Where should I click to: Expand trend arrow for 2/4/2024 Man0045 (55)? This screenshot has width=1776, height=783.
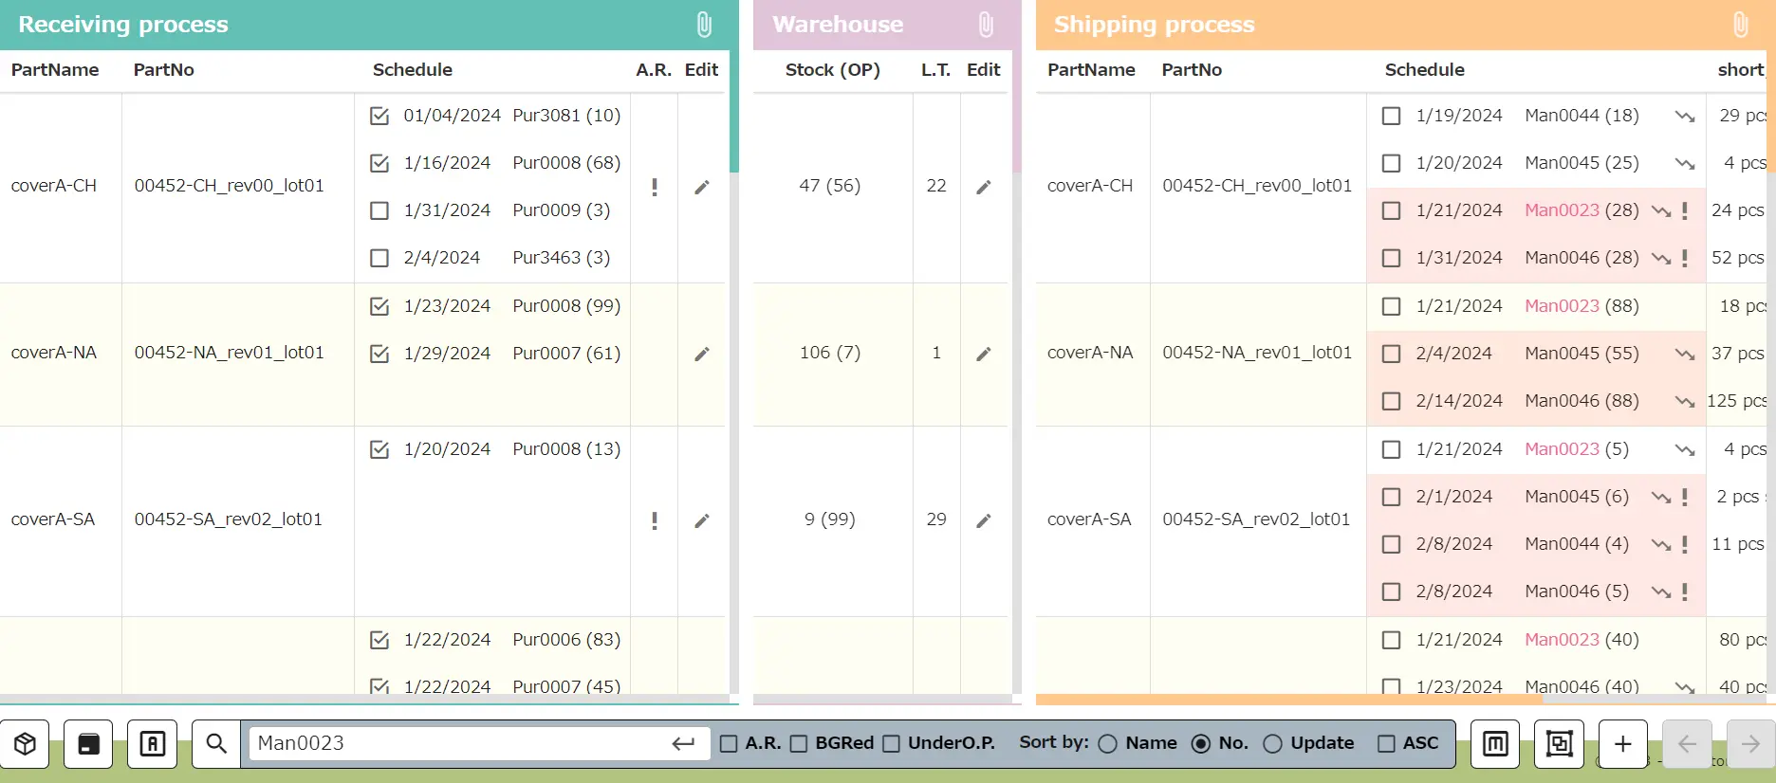(x=1684, y=354)
